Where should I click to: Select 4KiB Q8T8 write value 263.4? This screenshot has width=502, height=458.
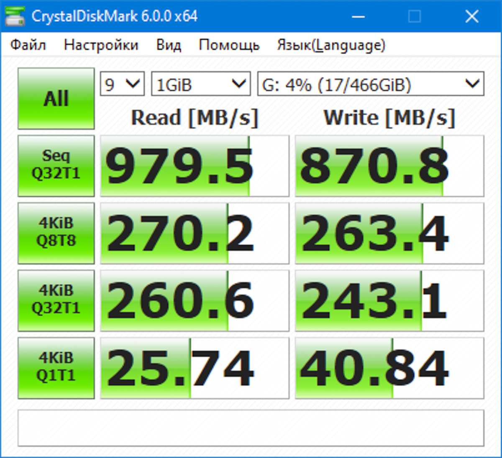(x=389, y=233)
